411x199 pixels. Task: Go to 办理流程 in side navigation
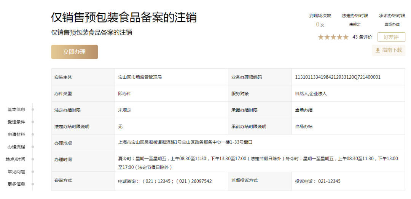click(x=16, y=147)
